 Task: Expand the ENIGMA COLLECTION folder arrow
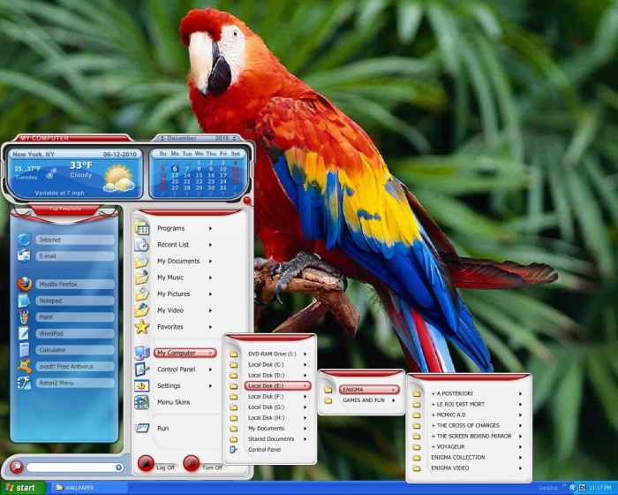click(x=520, y=458)
